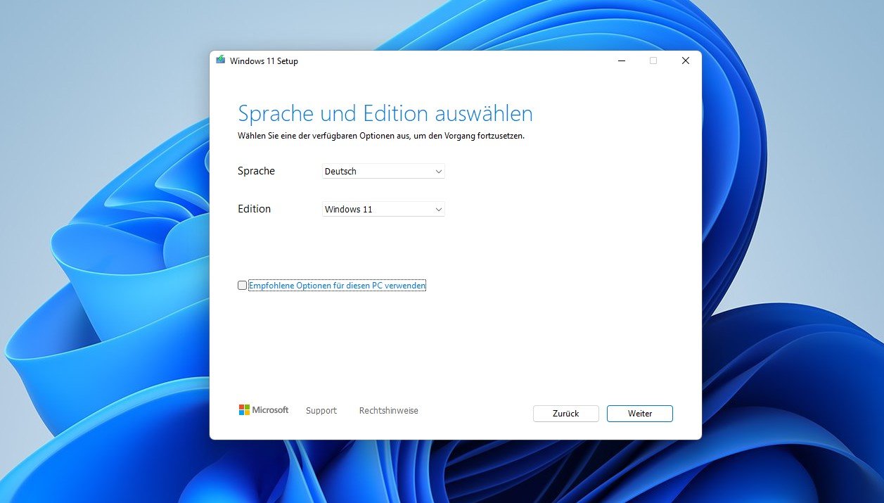884x503 pixels.
Task: Open the Rechtshinweise link
Action: pyautogui.click(x=388, y=410)
